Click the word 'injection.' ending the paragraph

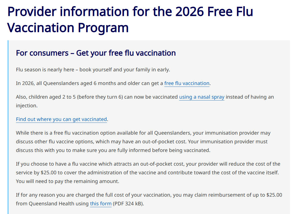tap(27, 105)
